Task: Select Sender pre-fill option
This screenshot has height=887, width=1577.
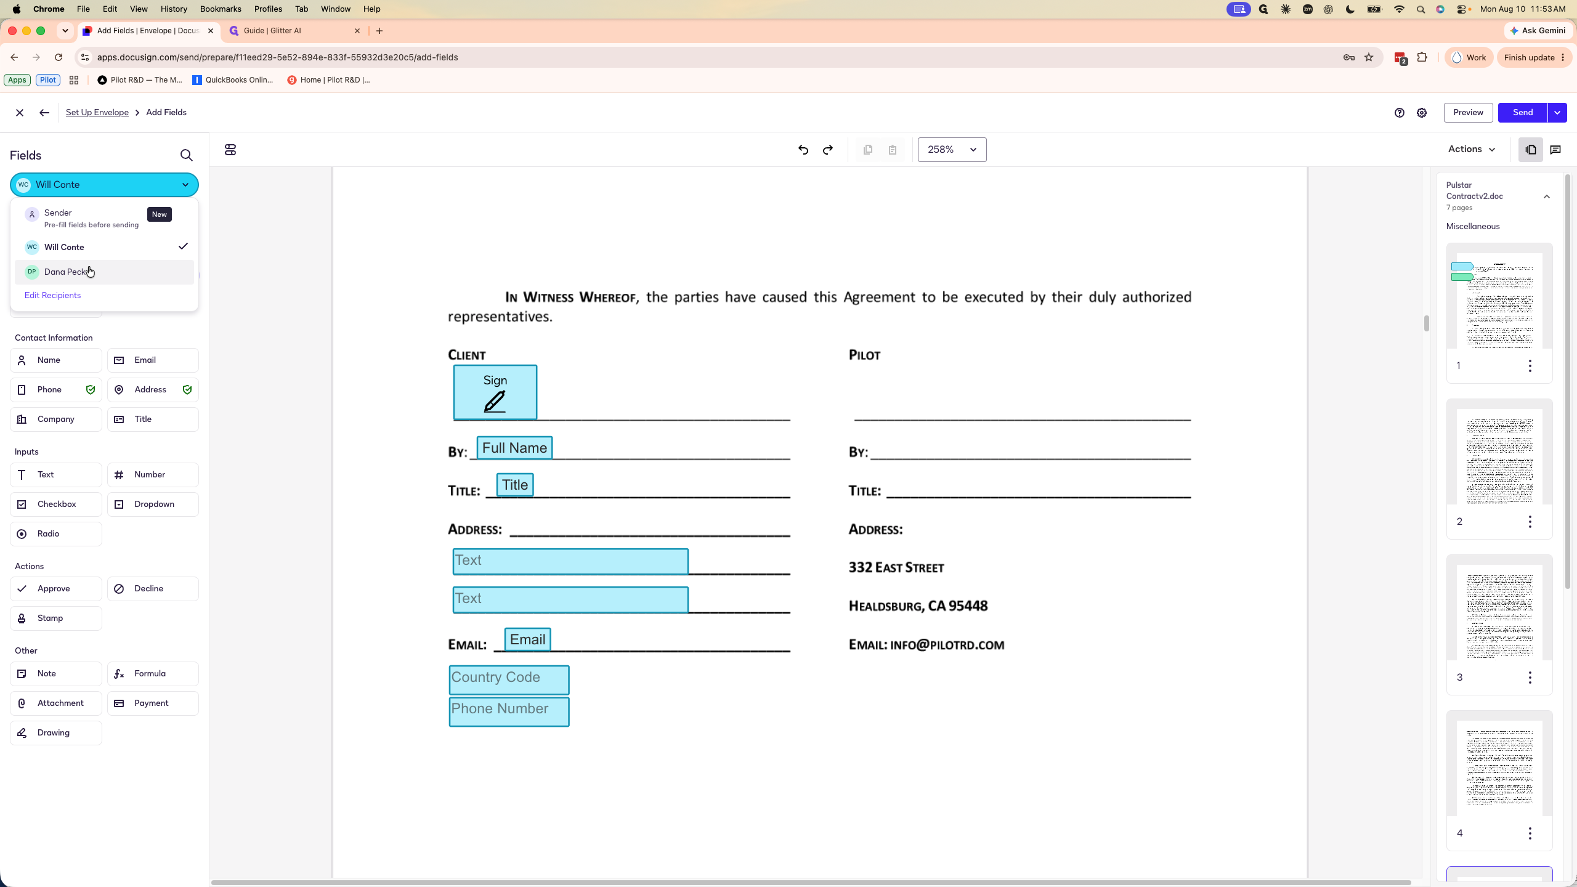Action: [x=104, y=219]
